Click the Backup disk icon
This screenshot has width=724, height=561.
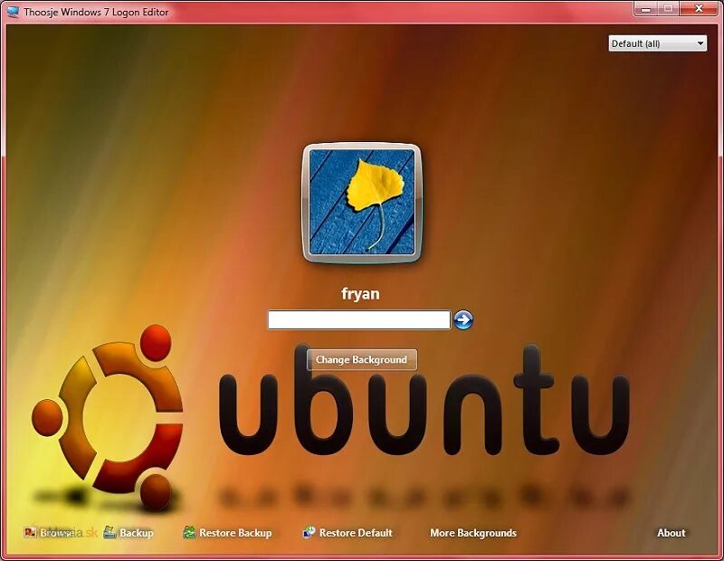pyautogui.click(x=110, y=532)
